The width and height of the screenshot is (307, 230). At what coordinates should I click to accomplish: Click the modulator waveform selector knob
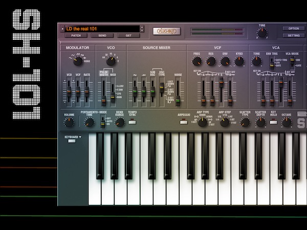pos(78,61)
